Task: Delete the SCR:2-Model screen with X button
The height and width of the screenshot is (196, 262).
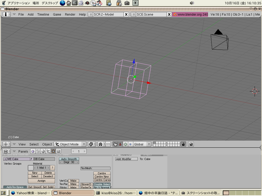Action: coord(126,15)
